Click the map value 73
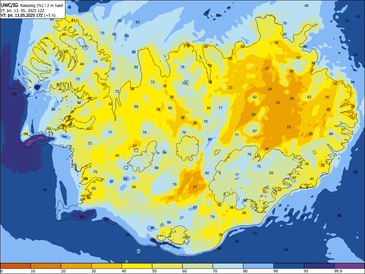 pos(90,143)
